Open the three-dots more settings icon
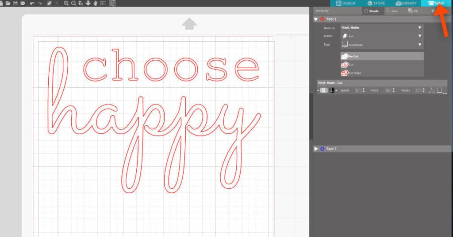453x237 pixels. point(445,93)
